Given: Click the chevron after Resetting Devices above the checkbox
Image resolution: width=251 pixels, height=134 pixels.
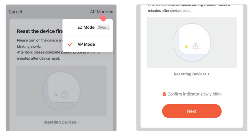Looking at the screenshot, I should [x=209, y=74].
